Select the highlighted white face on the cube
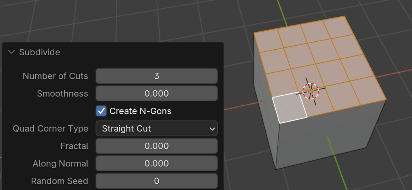The image size is (412, 190). (x=289, y=107)
